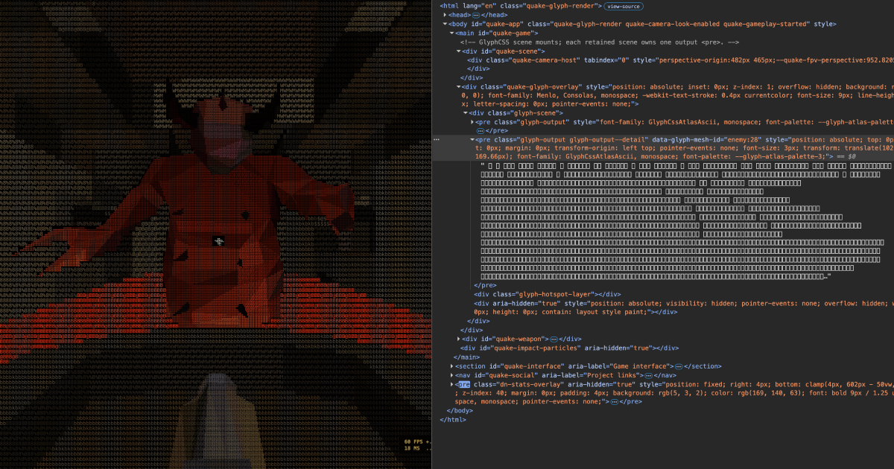
Task: Click the FPS stats overlay readout
Action: click(x=416, y=445)
